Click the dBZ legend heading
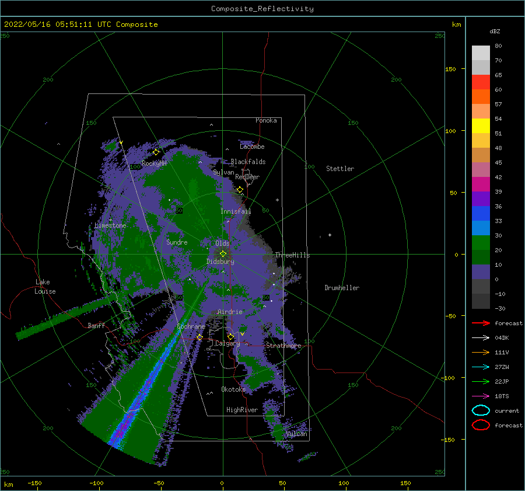 pos(495,31)
